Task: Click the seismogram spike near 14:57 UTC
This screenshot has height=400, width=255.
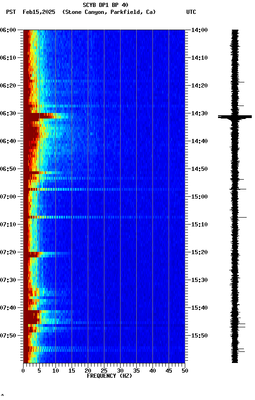Action: point(238,189)
